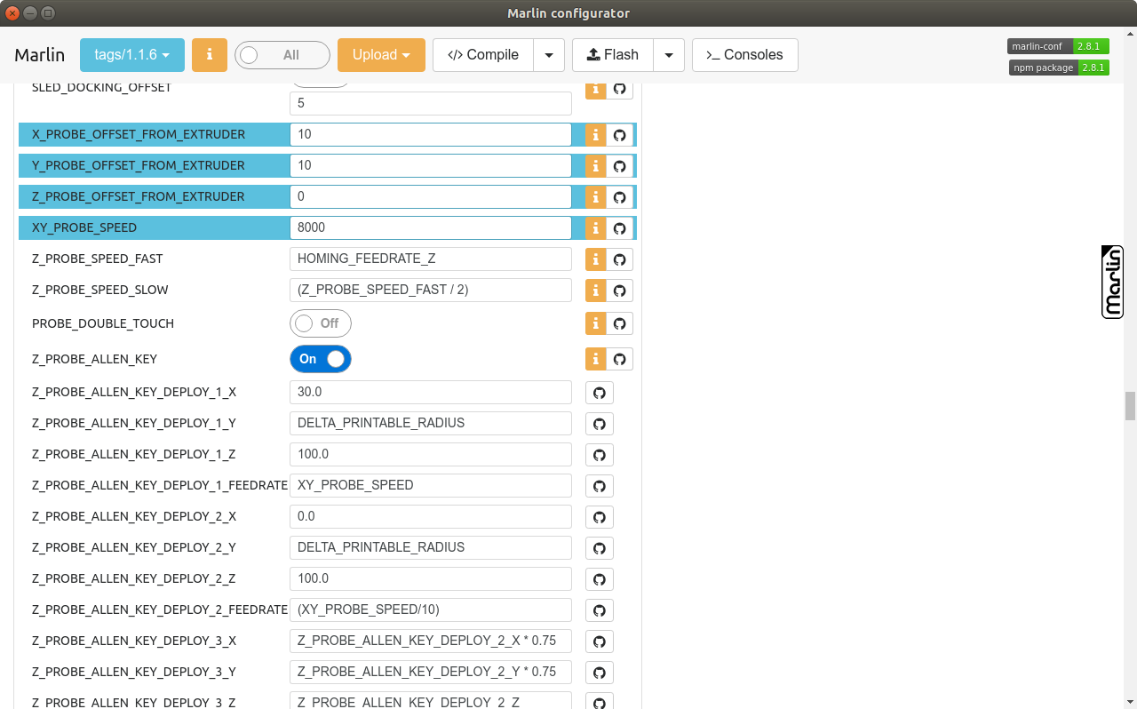The image size is (1137, 709).
Task: Open GitHub link for Z_PROBE_OFFSET_FROM_EXTRUDER
Action: pyautogui.click(x=620, y=197)
